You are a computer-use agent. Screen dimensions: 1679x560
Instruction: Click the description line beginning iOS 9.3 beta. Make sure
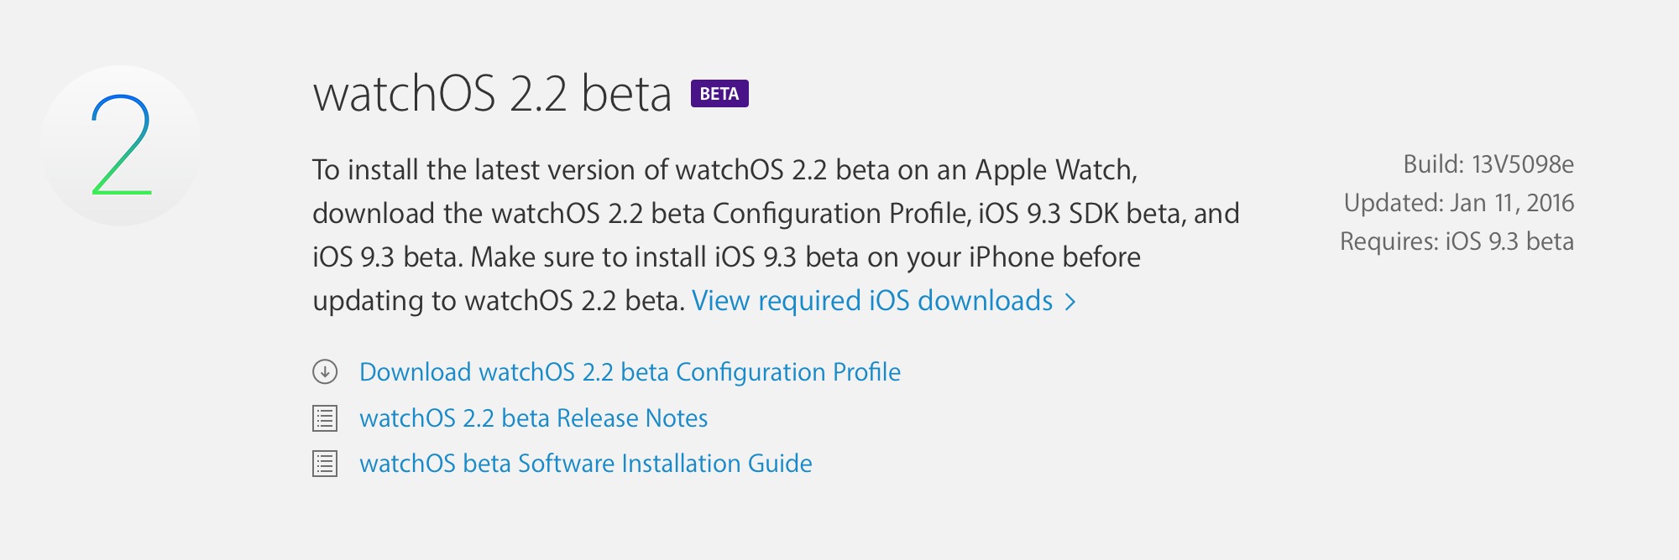[726, 257]
